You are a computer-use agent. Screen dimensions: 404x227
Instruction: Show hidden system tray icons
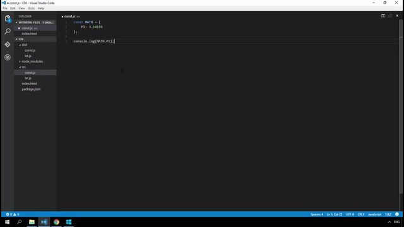pyautogui.click(x=389, y=222)
